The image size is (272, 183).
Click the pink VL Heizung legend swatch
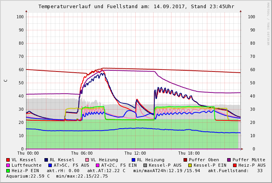coord(87,160)
